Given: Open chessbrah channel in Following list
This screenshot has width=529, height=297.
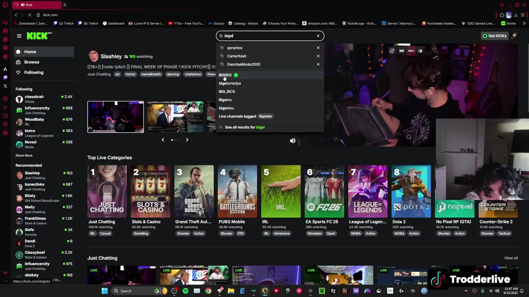Looking at the screenshot, I should click(x=44, y=99).
